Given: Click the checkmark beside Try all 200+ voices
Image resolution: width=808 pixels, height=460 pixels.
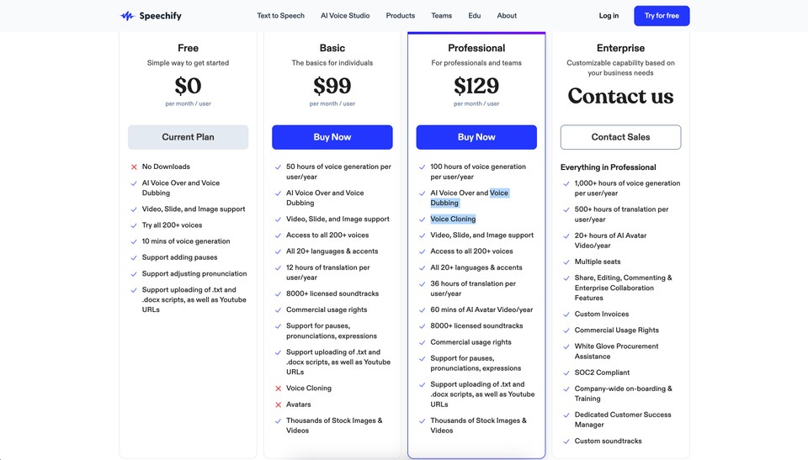Looking at the screenshot, I should click(134, 225).
